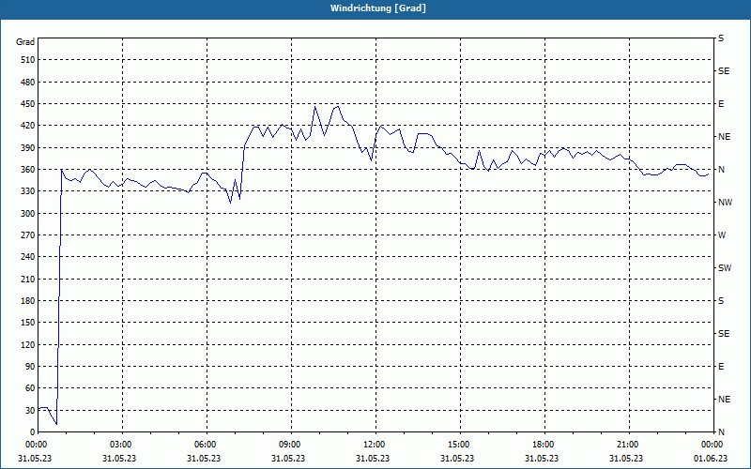
Task: Click the 210 y-axis value
Action: tap(28, 279)
